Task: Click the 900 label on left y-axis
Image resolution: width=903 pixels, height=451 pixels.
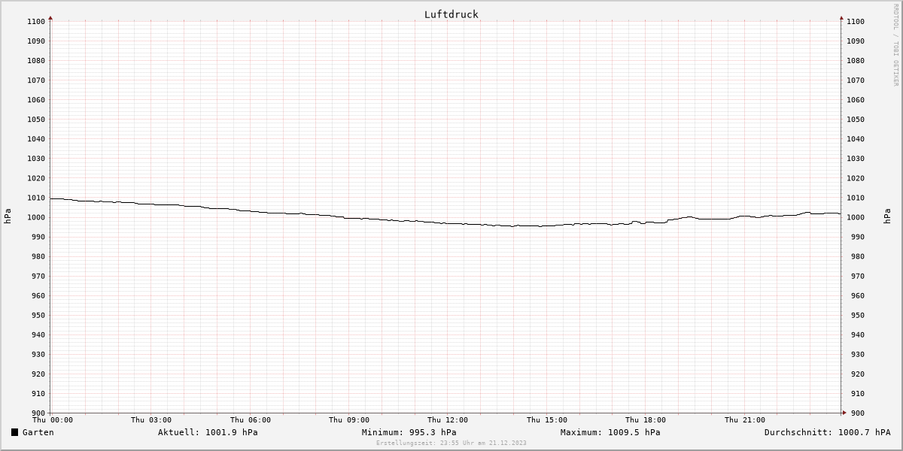Action: pyautogui.click(x=38, y=413)
